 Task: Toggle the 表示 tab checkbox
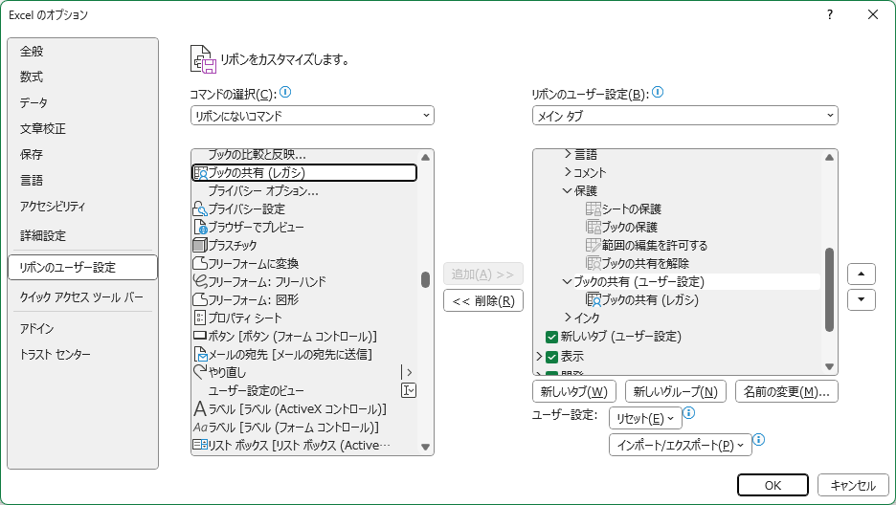[x=551, y=357]
